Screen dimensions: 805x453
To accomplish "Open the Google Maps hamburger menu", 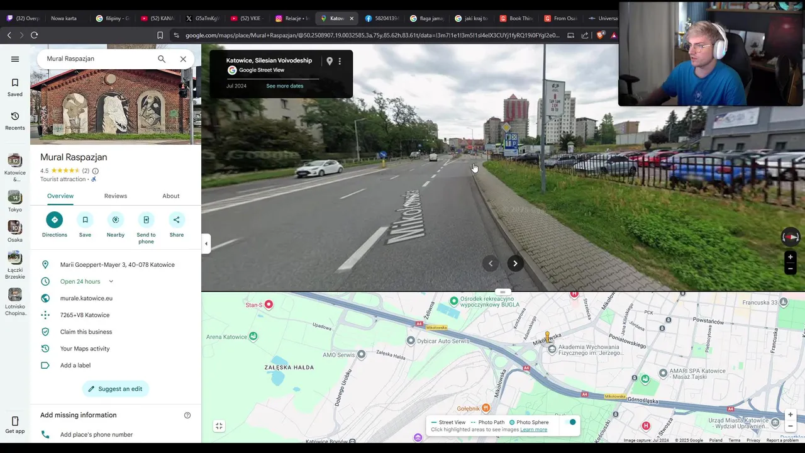I will pyautogui.click(x=15, y=59).
